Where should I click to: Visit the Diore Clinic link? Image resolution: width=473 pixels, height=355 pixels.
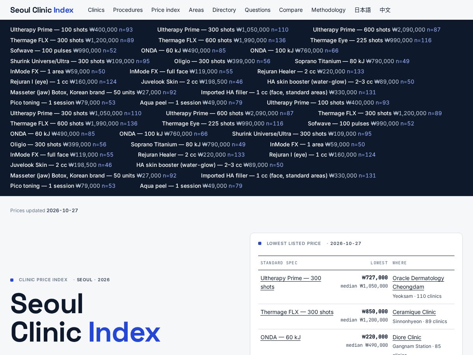coord(407,337)
